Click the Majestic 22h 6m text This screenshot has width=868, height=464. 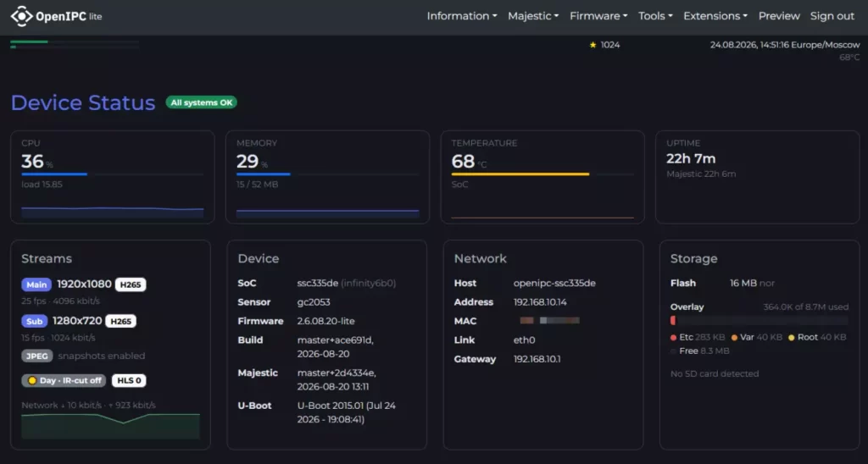click(701, 174)
